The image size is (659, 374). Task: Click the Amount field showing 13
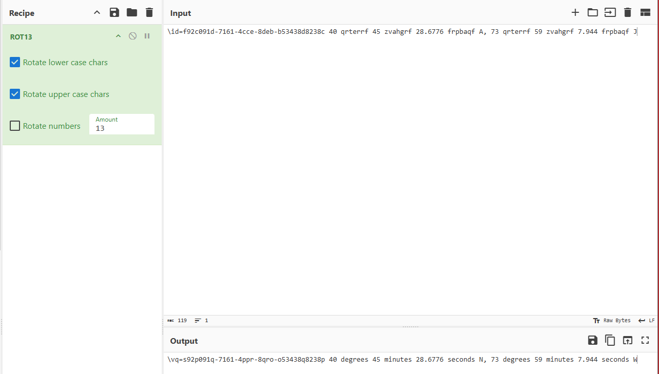122,128
